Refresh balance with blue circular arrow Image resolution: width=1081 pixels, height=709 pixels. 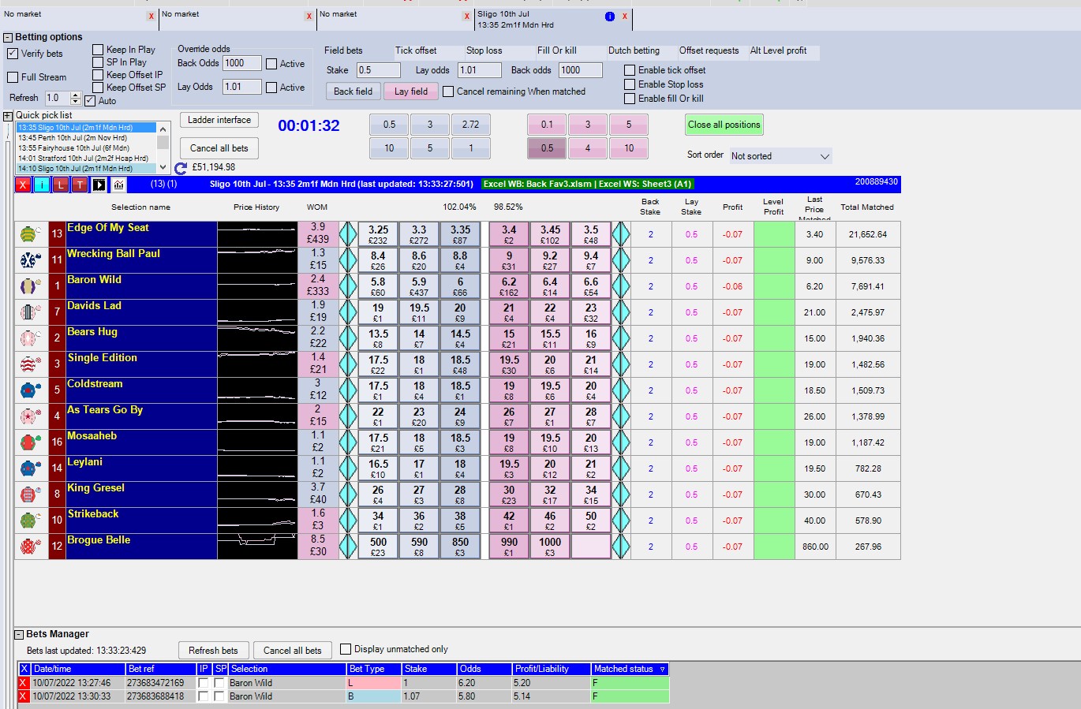tap(181, 168)
